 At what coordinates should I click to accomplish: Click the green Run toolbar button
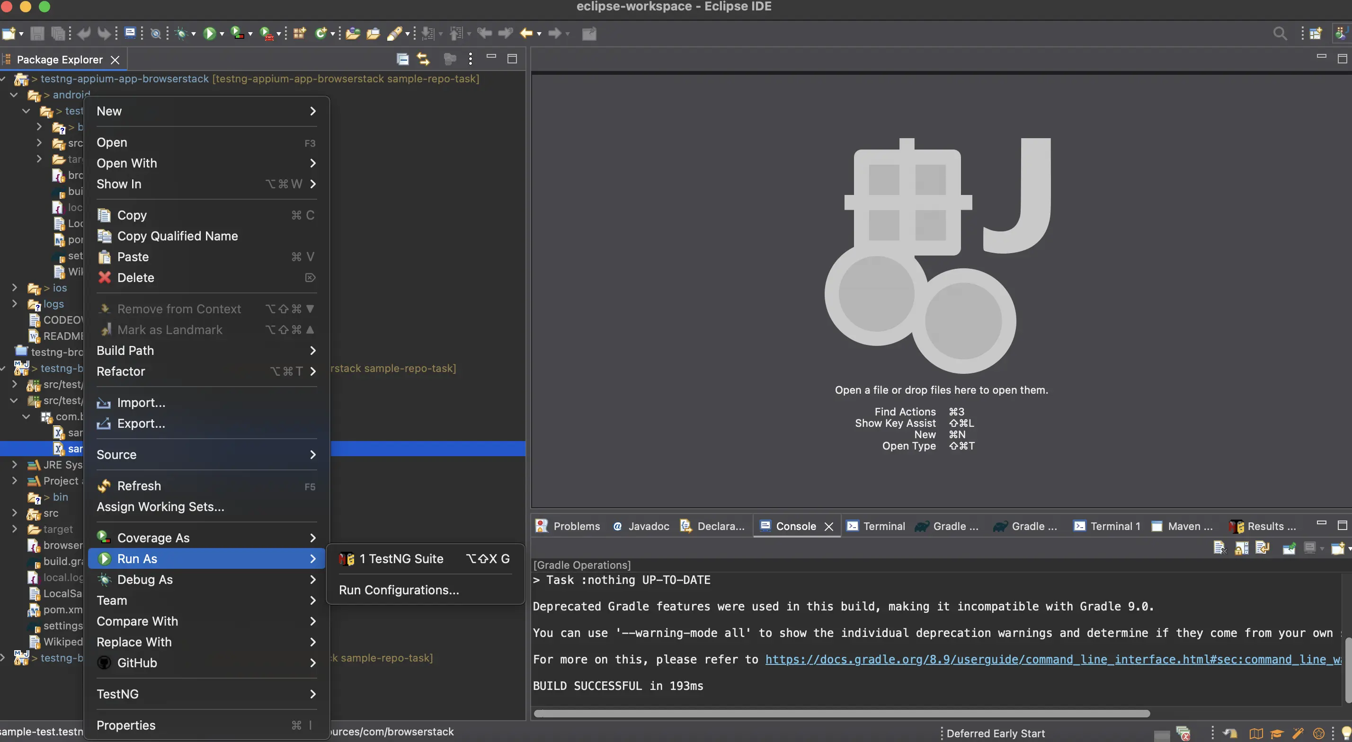(x=209, y=34)
